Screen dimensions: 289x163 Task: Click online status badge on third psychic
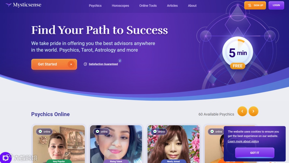point(159,132)
